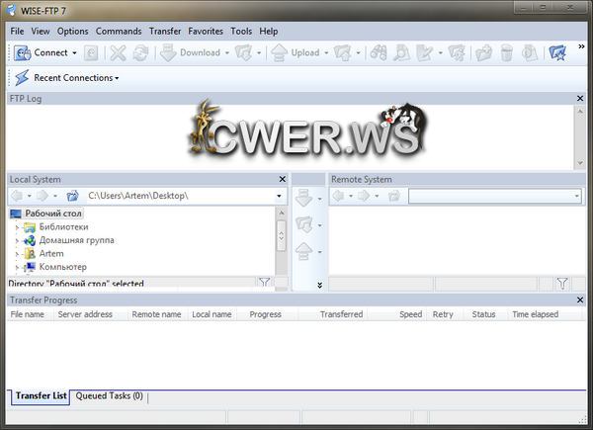Close the FTP Log panel
The width and height of the screenshot is (593, 430).
pos(581,99)
